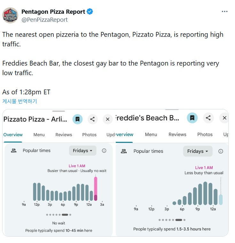Close the Pizzato Pizza panel
The height and width of the screenshot is (243, 235).
[x=108, y=119]
